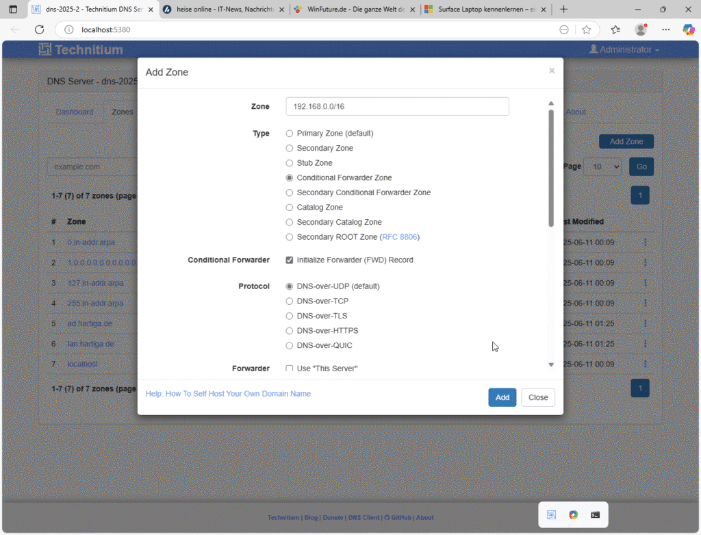The height and width of the screenshot is (535, 701).
Task: Open the RFC 8806 link
Action: 399,237
